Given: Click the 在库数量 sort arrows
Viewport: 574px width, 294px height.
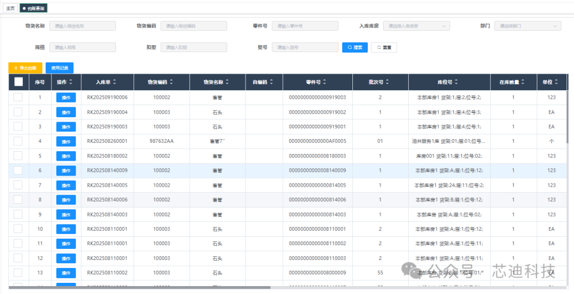Looking at the screenshot, I should coord(522,82).
